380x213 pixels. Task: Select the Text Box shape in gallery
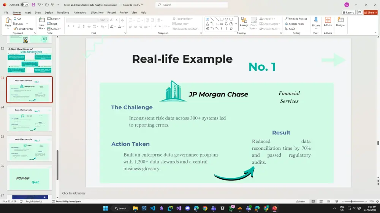207,19
